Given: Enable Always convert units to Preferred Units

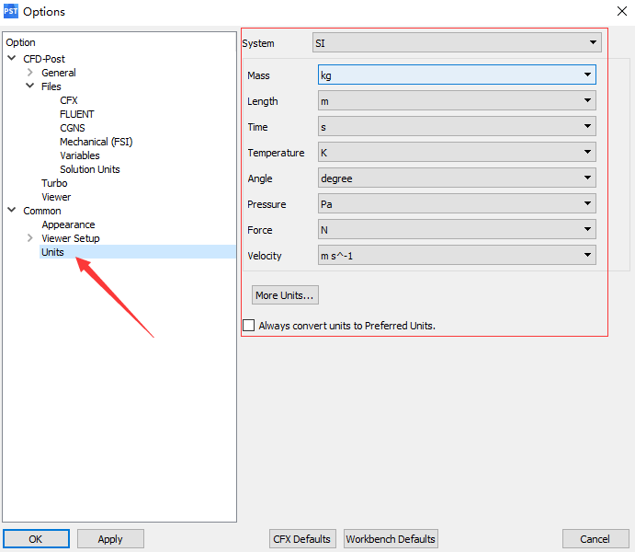Looking at the screenshot, I should click(248, 326).
